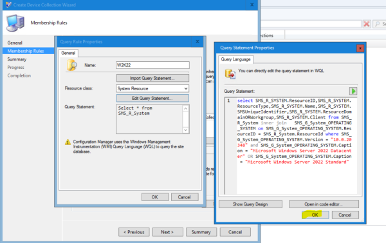Click Cancel in Query Rule Properties dialog
This screenshot has height=243, width=386.
click(185, 197)
